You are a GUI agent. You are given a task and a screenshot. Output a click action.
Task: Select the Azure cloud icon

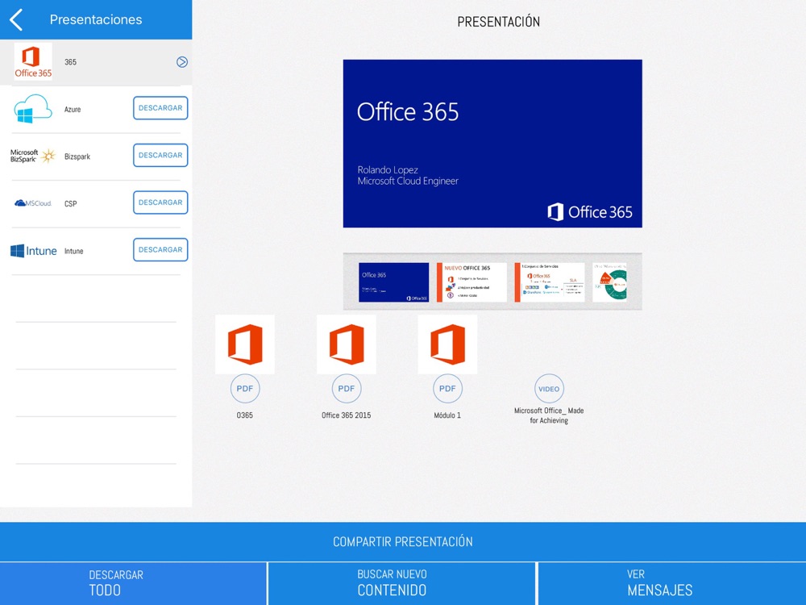point(33,109)
